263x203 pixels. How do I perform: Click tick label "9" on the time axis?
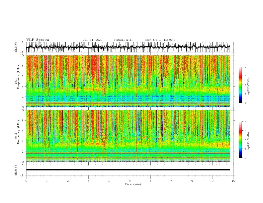coord(213,181)
